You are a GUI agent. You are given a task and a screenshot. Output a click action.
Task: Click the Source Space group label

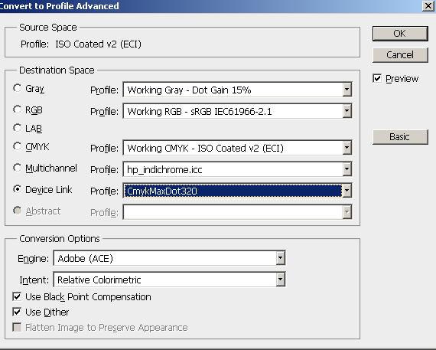(x=48, y=28)
